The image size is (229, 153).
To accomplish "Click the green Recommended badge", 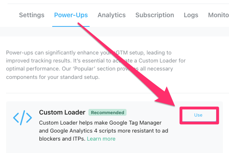I will click(x=108, y=113).
